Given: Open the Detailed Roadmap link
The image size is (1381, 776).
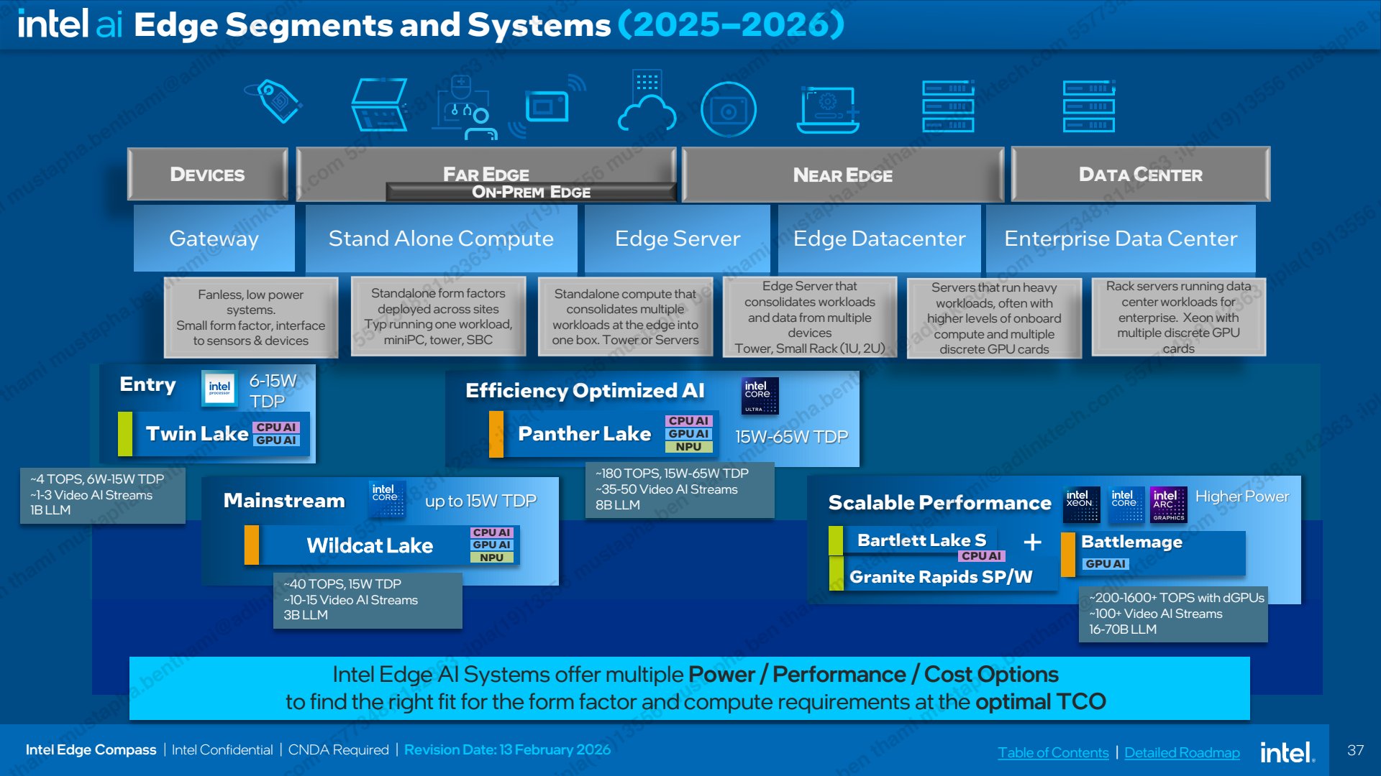Looking at the screenshot, I should (1182, 752).
